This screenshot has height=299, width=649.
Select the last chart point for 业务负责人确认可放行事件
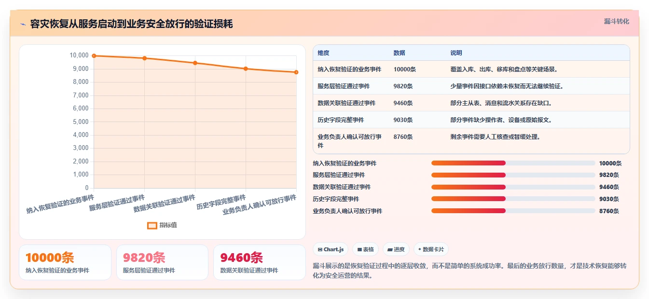[296, 72]
